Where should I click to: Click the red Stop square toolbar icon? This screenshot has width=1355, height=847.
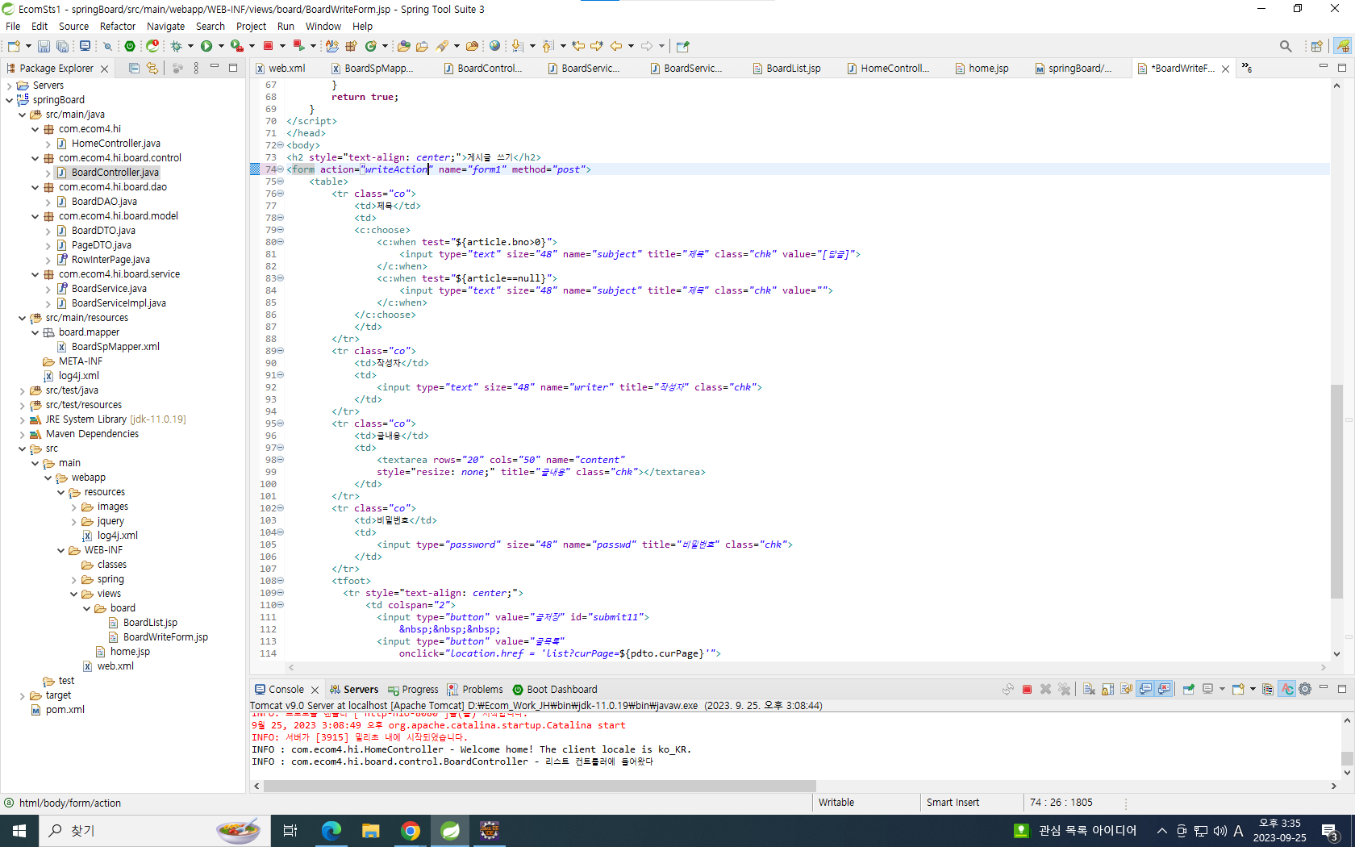pyautogui.click(x=269, y=46)
